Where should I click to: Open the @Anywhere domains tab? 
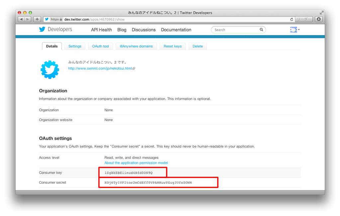(x=136, y=46)
